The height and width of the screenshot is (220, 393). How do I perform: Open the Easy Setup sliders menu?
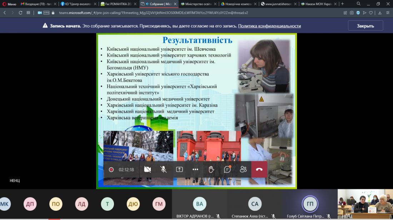(x=388, y=13)
